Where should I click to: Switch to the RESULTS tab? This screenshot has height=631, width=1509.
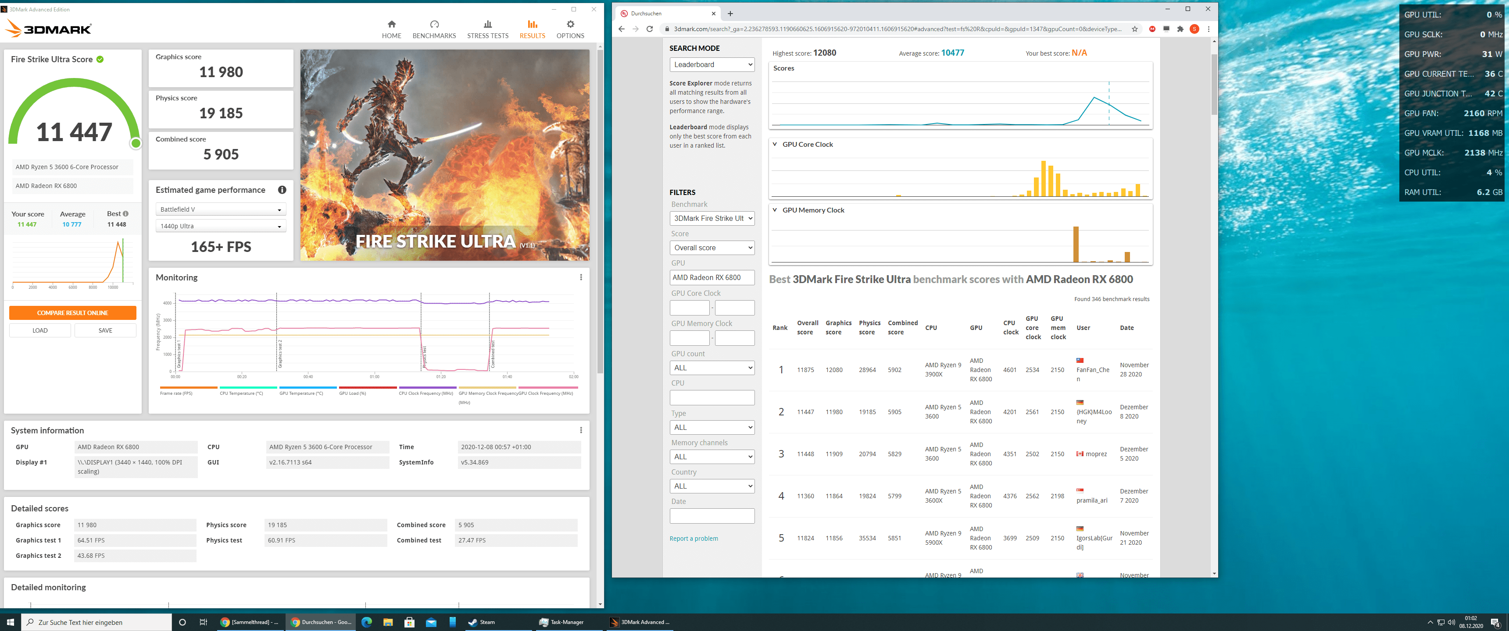(532, 28)
